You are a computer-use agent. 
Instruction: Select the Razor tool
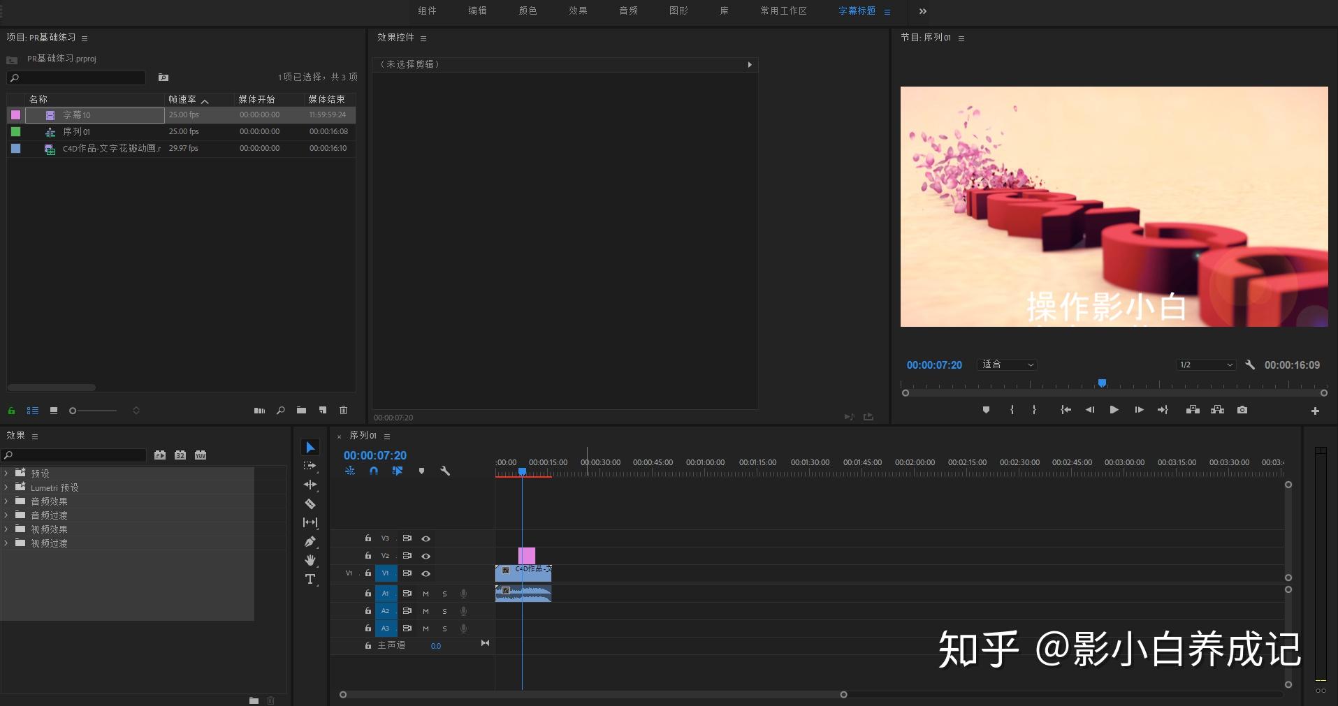(310, 503)
